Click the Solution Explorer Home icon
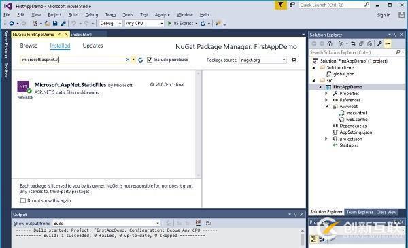The height and width of the screenshot is (248, 408). (330, 43)
